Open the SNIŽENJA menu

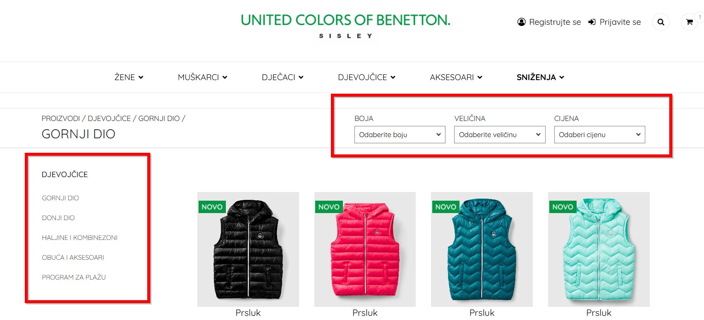click(x=536, y=77)
